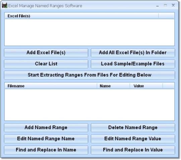Viewport: 181px width, 160px height.
Task: Sort by the Value column header
Action: coord(146,86)
